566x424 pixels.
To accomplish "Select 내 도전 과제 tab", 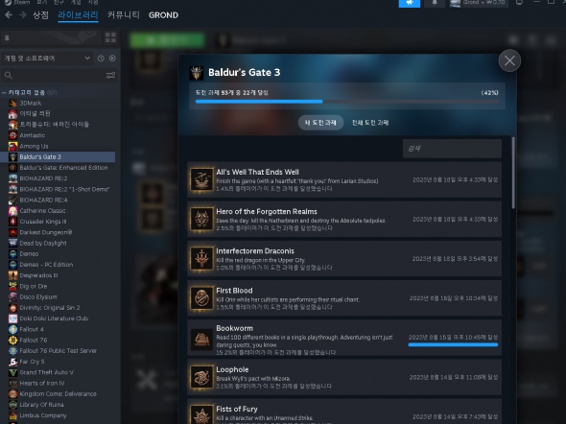I will 320,123.
